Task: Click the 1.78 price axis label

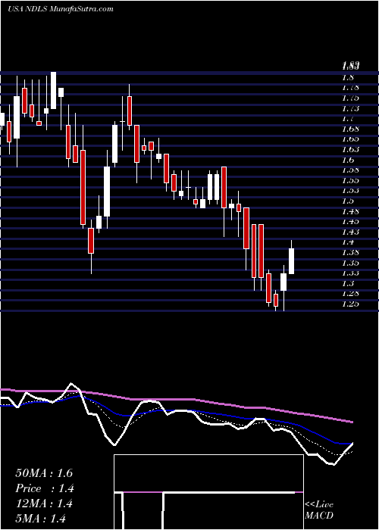Action: [351, 88]
